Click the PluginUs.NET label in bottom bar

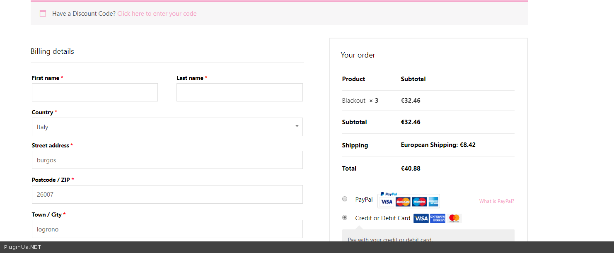(23, 247)
